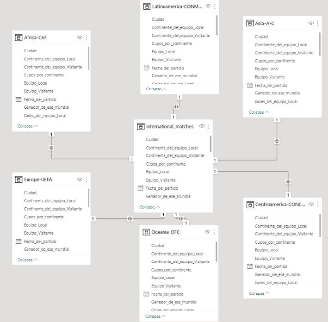Toggle visibility of the Africa-CAF table

(x=80, y=38)
